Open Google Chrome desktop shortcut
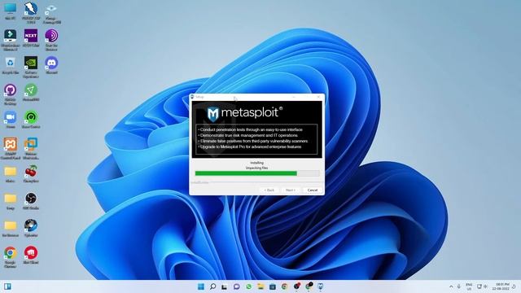 click(x=11, y=257)
